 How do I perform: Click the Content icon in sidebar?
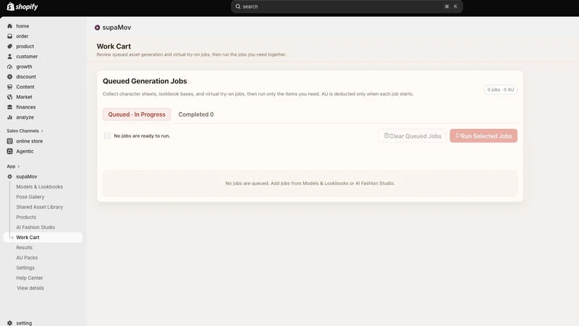tap(9, 87)
